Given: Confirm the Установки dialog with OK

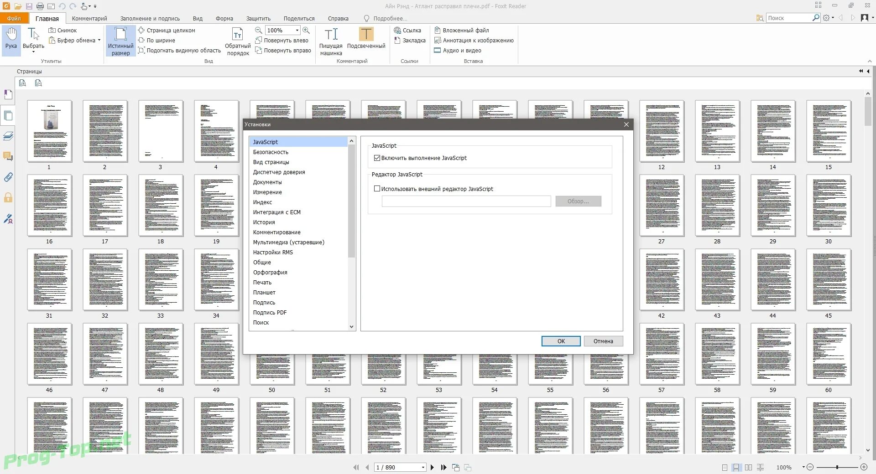Looking at the screenshot, I should pos(561,341).
